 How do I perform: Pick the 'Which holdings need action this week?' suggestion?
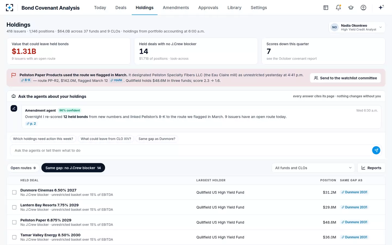click(x=43, y=139)
